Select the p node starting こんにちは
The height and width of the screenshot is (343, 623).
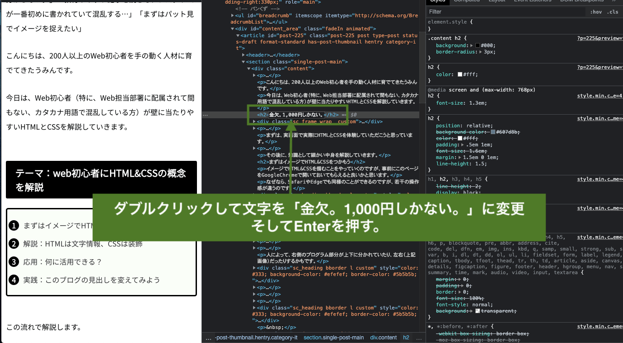pyautogui.click(x=337, y=85)
